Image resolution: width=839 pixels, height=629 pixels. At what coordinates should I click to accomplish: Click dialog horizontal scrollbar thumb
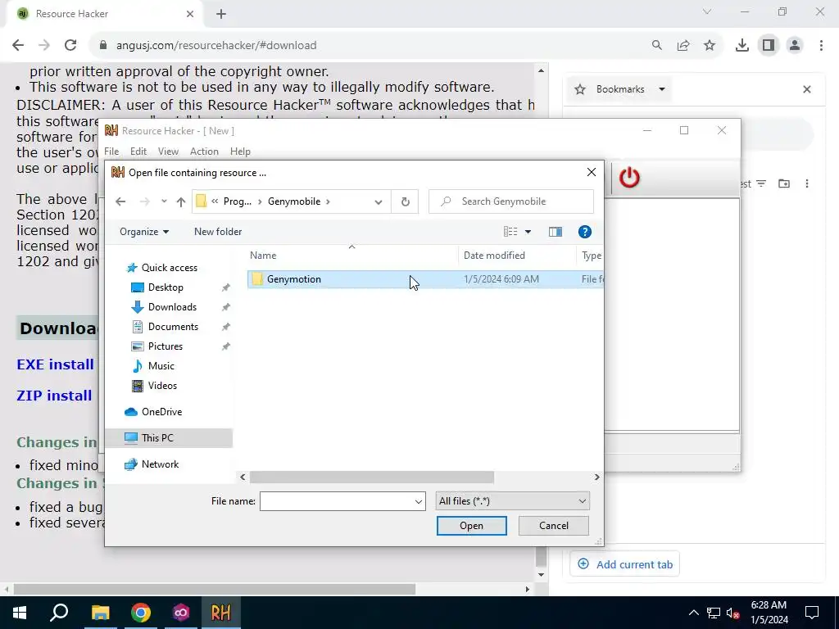coord(372,477)
